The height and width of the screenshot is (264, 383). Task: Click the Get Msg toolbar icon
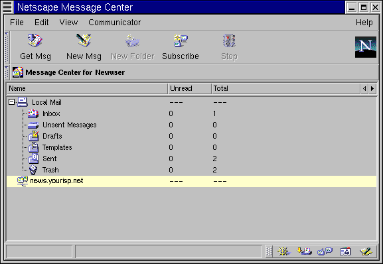35,47
